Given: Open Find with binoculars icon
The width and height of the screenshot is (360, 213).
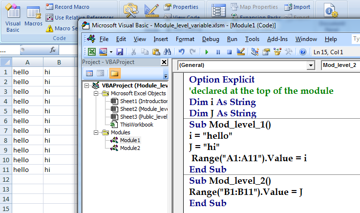Looking at the screenshot, I should pyautogui.click(x=168, y=52).
